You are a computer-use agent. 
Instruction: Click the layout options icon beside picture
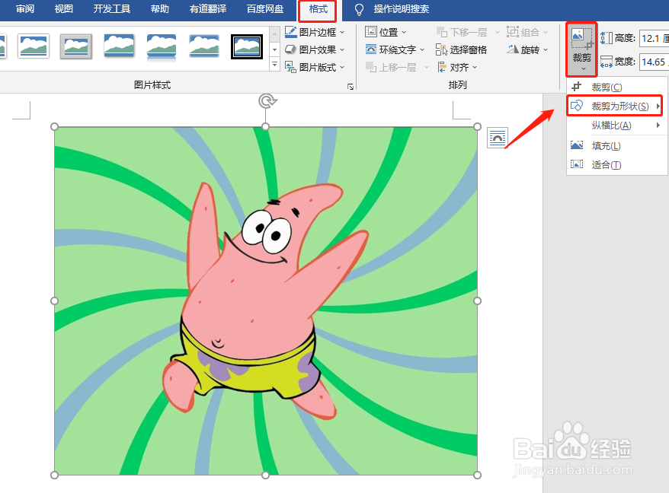[497, 138]
